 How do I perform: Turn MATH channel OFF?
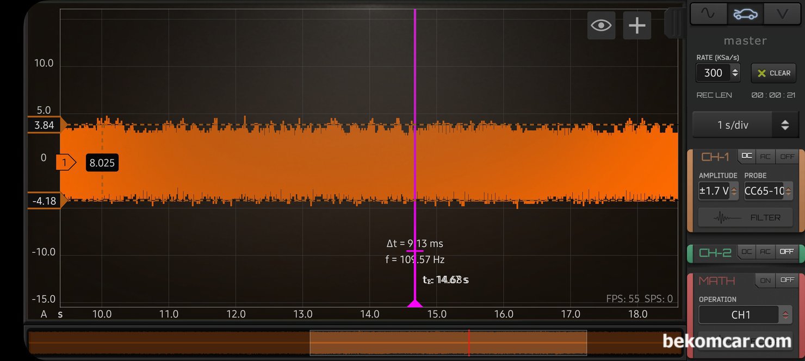tap(787, 281)
